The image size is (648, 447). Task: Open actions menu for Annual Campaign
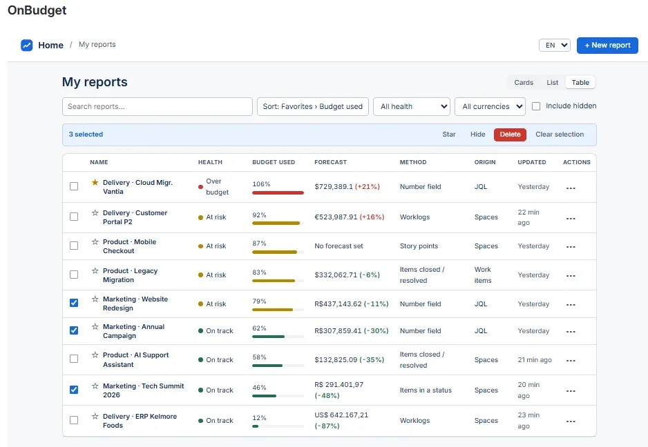click(x=571, y=331)
